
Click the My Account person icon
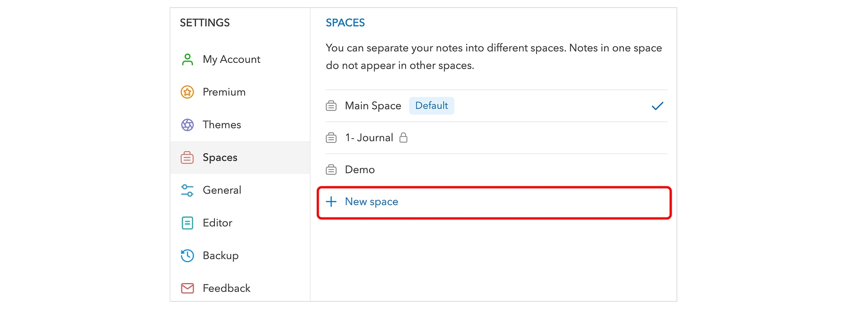187,59
